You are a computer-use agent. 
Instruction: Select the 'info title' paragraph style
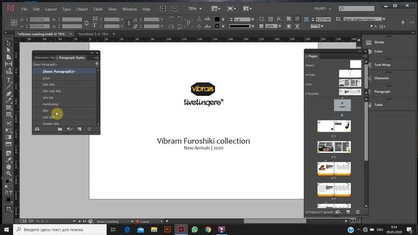point(64,84)
